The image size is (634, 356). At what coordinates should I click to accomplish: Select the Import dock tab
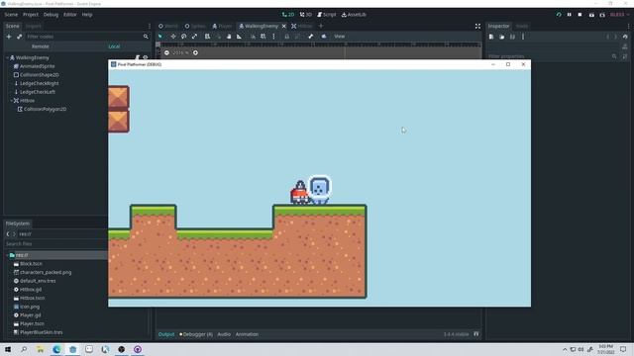(x=33, y=26)
